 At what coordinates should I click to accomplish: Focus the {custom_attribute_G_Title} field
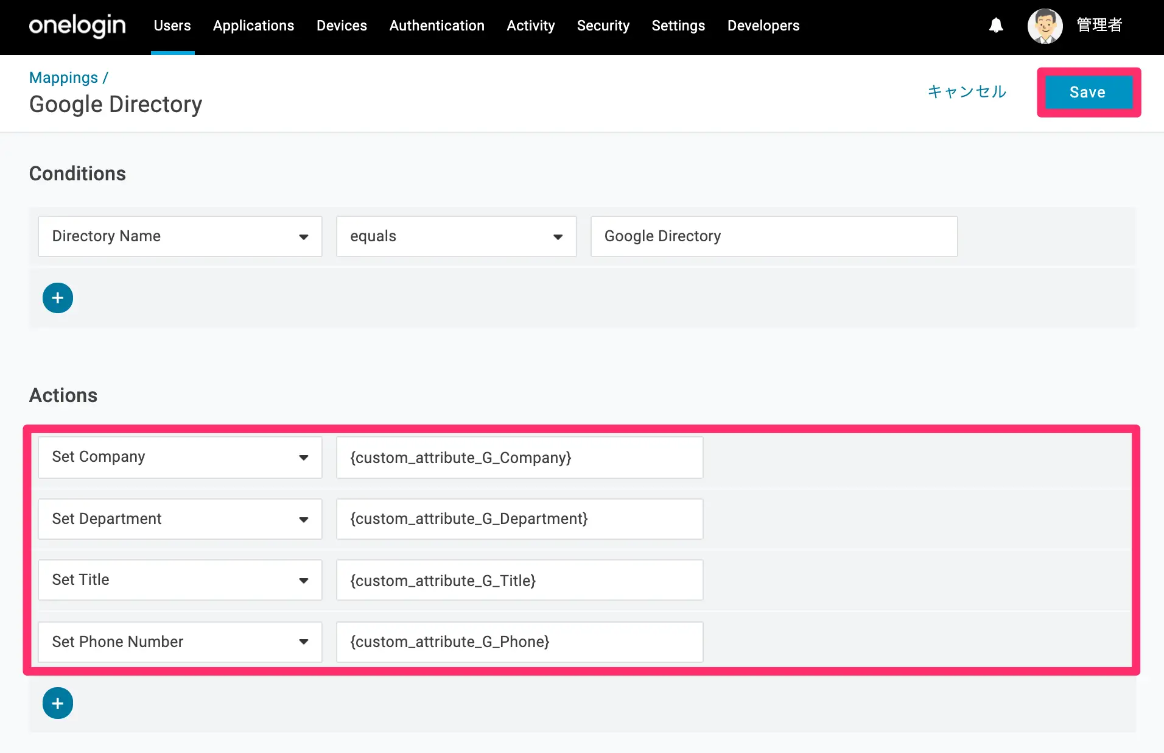coord(520,580)
